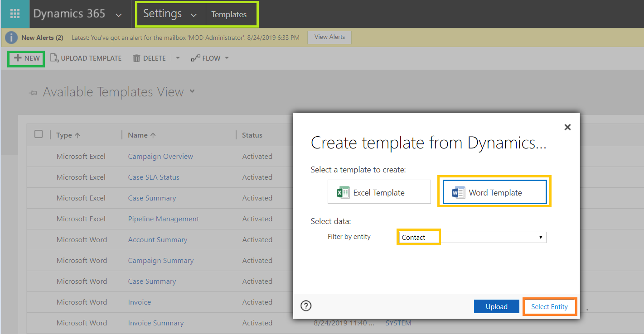The height and width of the screenshot is (334, 644).
Task: Open the Available Templates View chevron
Action: point(192,91)
